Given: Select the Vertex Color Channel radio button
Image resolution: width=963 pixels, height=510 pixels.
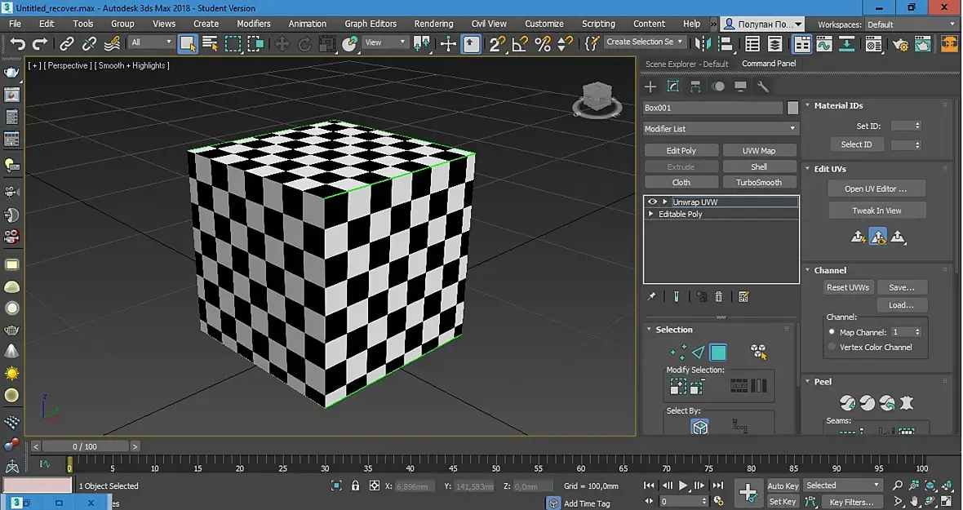Looking at the screenshot, I should [832, 348].
